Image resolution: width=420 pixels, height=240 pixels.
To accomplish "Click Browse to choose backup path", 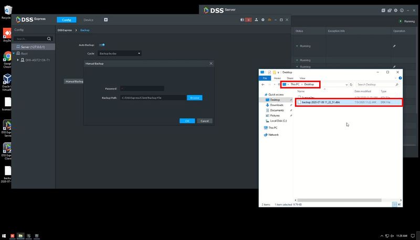I will coord(195,98).
